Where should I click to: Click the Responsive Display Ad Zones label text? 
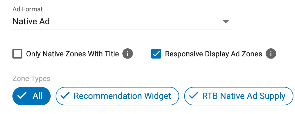tap(214, 54)
